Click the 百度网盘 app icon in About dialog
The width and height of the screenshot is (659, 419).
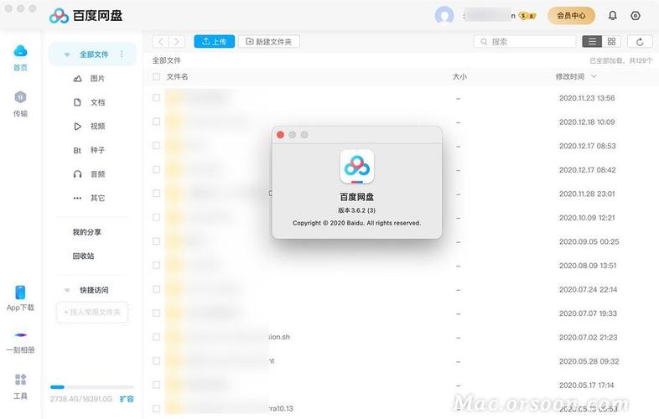[357, 167]
